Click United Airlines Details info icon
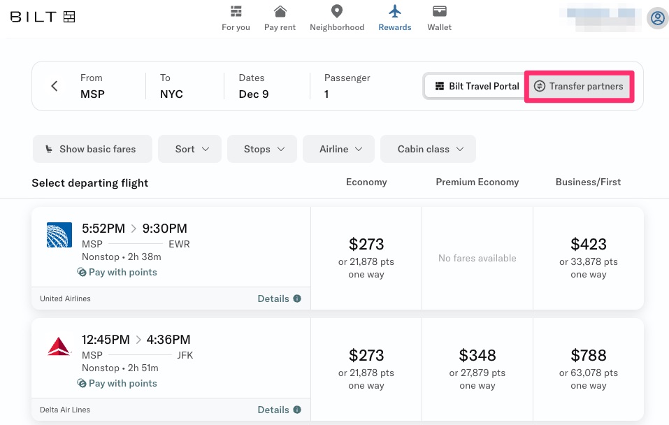Screen dimensions: 669x425 [x=297, y=298]
